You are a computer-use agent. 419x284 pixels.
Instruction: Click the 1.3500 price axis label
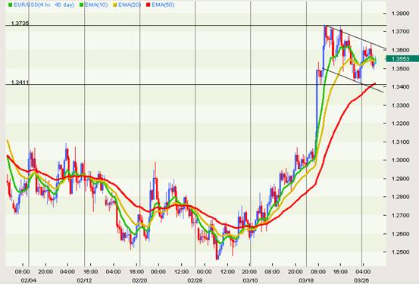coord(400,69)
